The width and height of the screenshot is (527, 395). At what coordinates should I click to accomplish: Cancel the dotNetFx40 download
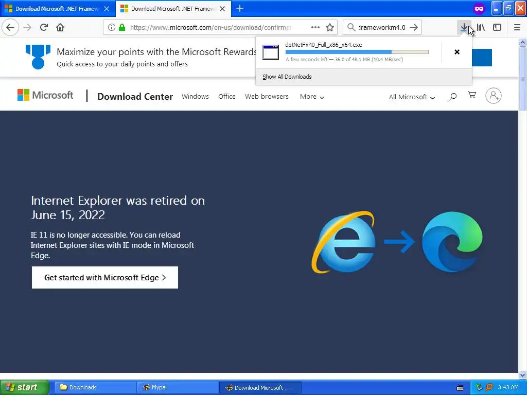457,52
